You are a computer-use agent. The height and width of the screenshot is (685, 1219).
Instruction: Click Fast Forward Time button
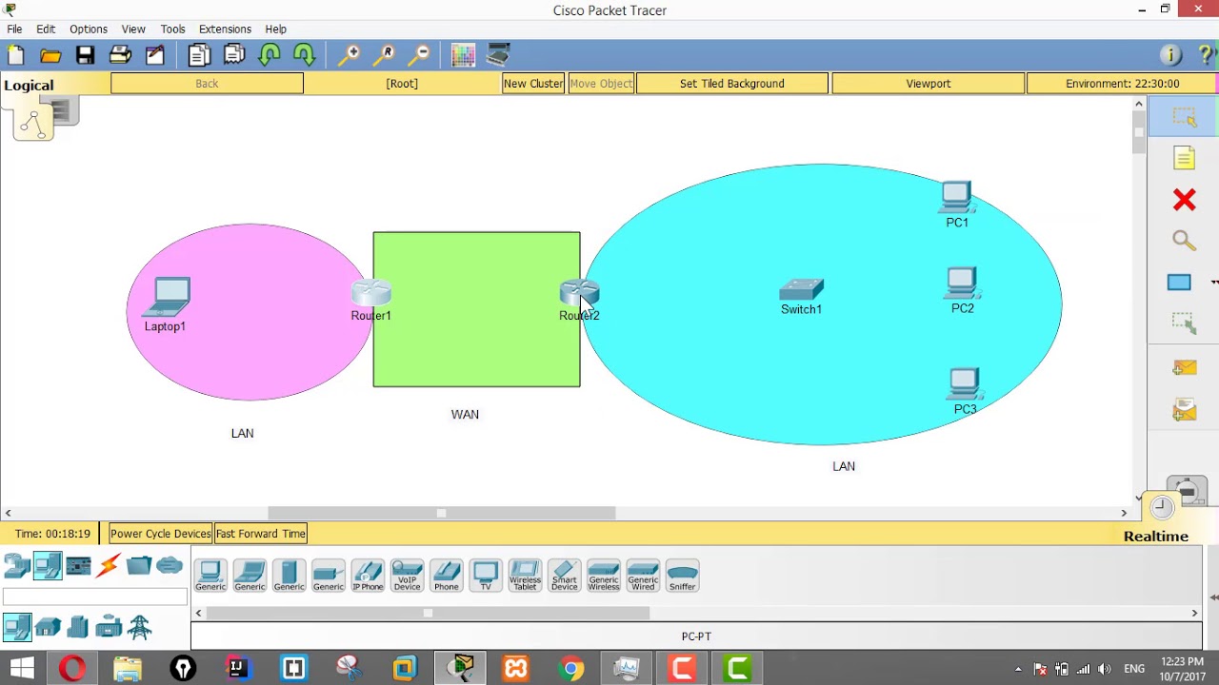pos(260,534)
